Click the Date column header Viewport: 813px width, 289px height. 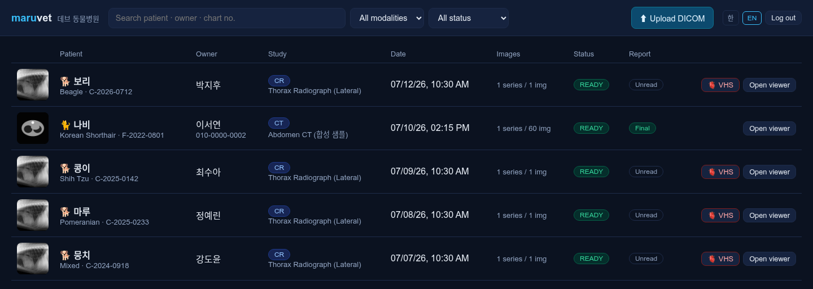coord(398,54)
